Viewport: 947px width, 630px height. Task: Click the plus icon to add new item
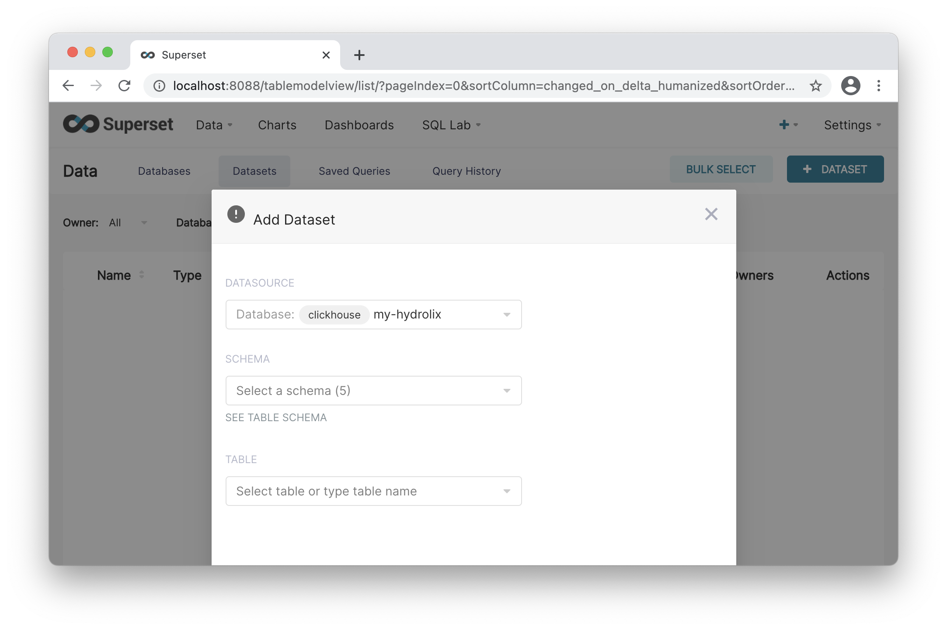coord(784,125)
